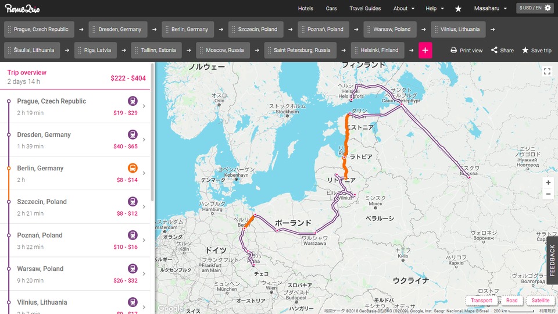The height and width of the screenshot is (314, 558).
Task: Open Cars in the top menu
Action: (x=331, y=8)
